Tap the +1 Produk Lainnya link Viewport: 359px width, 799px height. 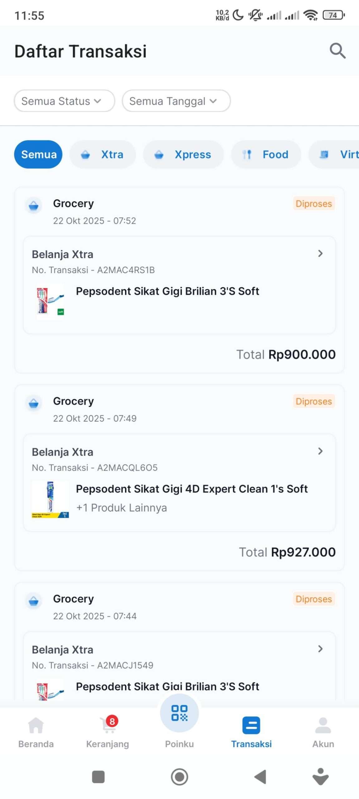click(x=121, y=508)
